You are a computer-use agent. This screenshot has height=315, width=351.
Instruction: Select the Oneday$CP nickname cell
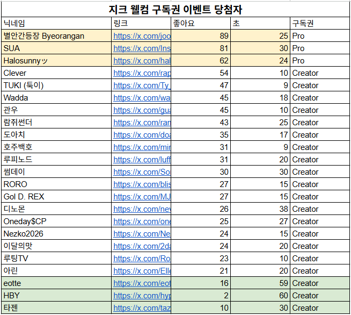tap(56, 221)
